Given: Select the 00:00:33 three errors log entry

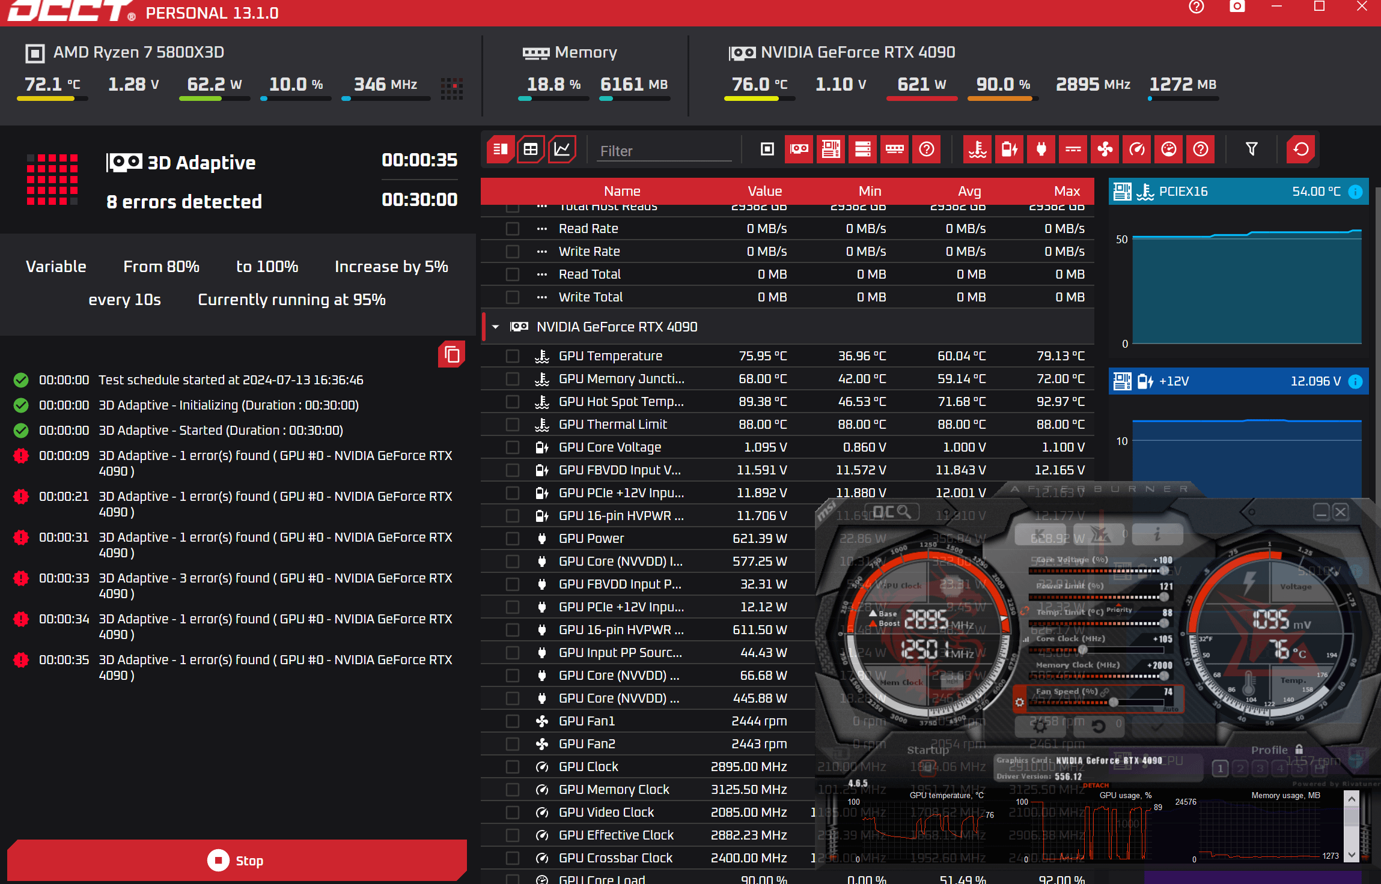Looking at the screenshot, I should coord(233,586).
